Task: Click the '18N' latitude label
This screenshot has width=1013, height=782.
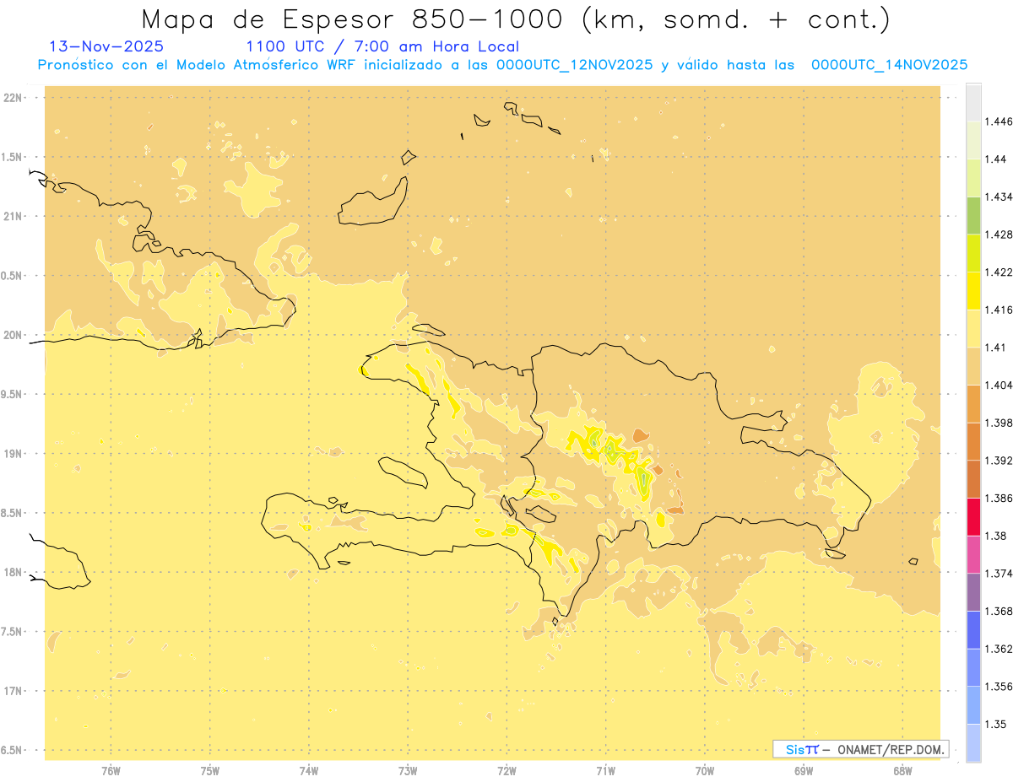Action: 12,573
